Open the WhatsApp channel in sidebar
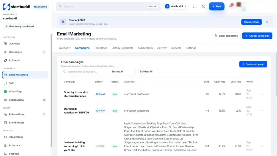 point(25,92)
